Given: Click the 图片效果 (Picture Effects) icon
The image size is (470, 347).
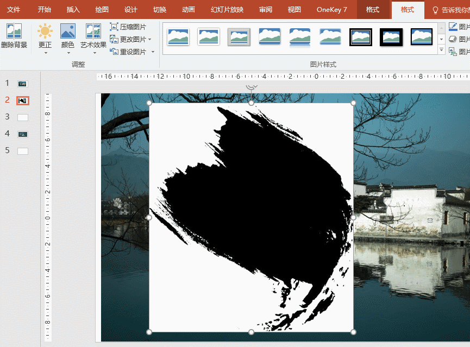Looking at the screenshot, I should point(453,39).
